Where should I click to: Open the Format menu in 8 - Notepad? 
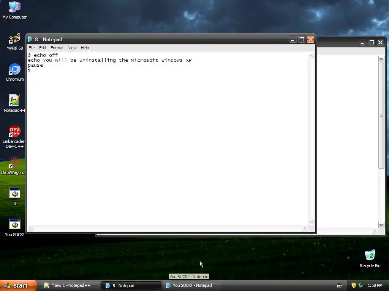pyautogui.click(x=57, y=48)
